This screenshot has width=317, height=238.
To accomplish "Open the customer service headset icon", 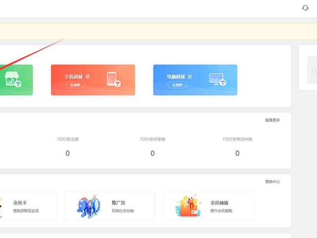I will tap(305, 8).
